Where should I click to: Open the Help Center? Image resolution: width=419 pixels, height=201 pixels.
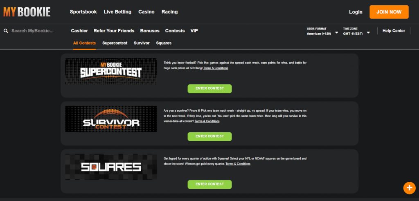pos(394,31)
